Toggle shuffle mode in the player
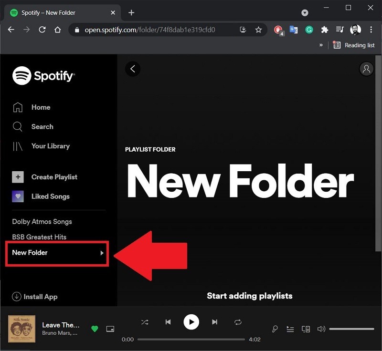382x351 pixels. tap(145, 322)
